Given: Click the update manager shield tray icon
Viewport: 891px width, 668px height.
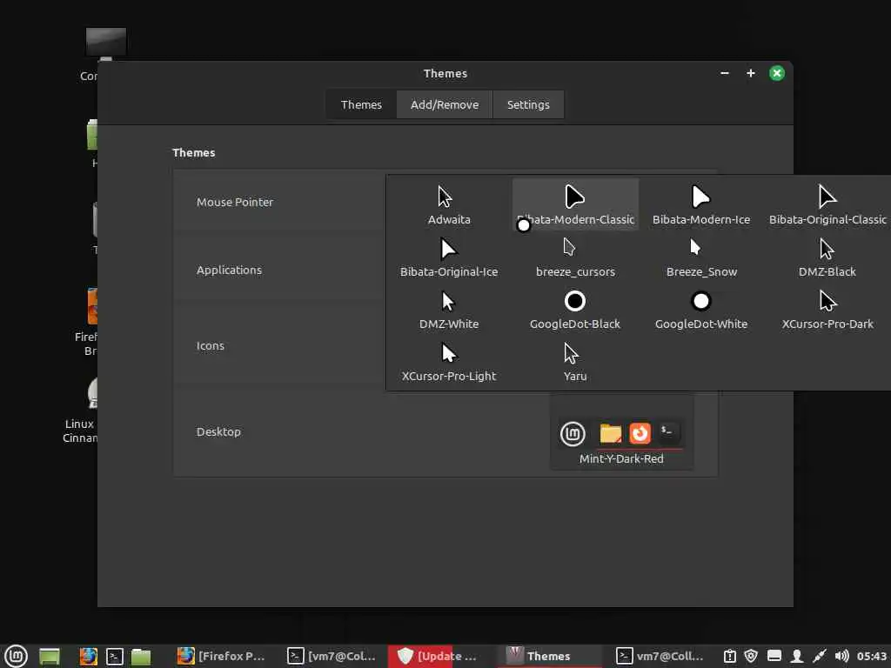Looking at the screenshot, I should tap(751, 657).
